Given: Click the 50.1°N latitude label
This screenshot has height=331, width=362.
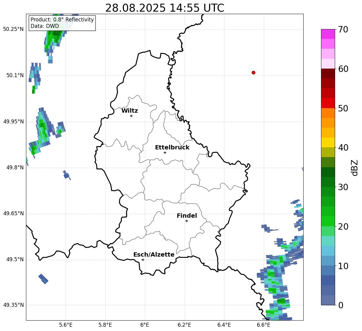Looking at the screenshot, I should [x=15, y=75].
